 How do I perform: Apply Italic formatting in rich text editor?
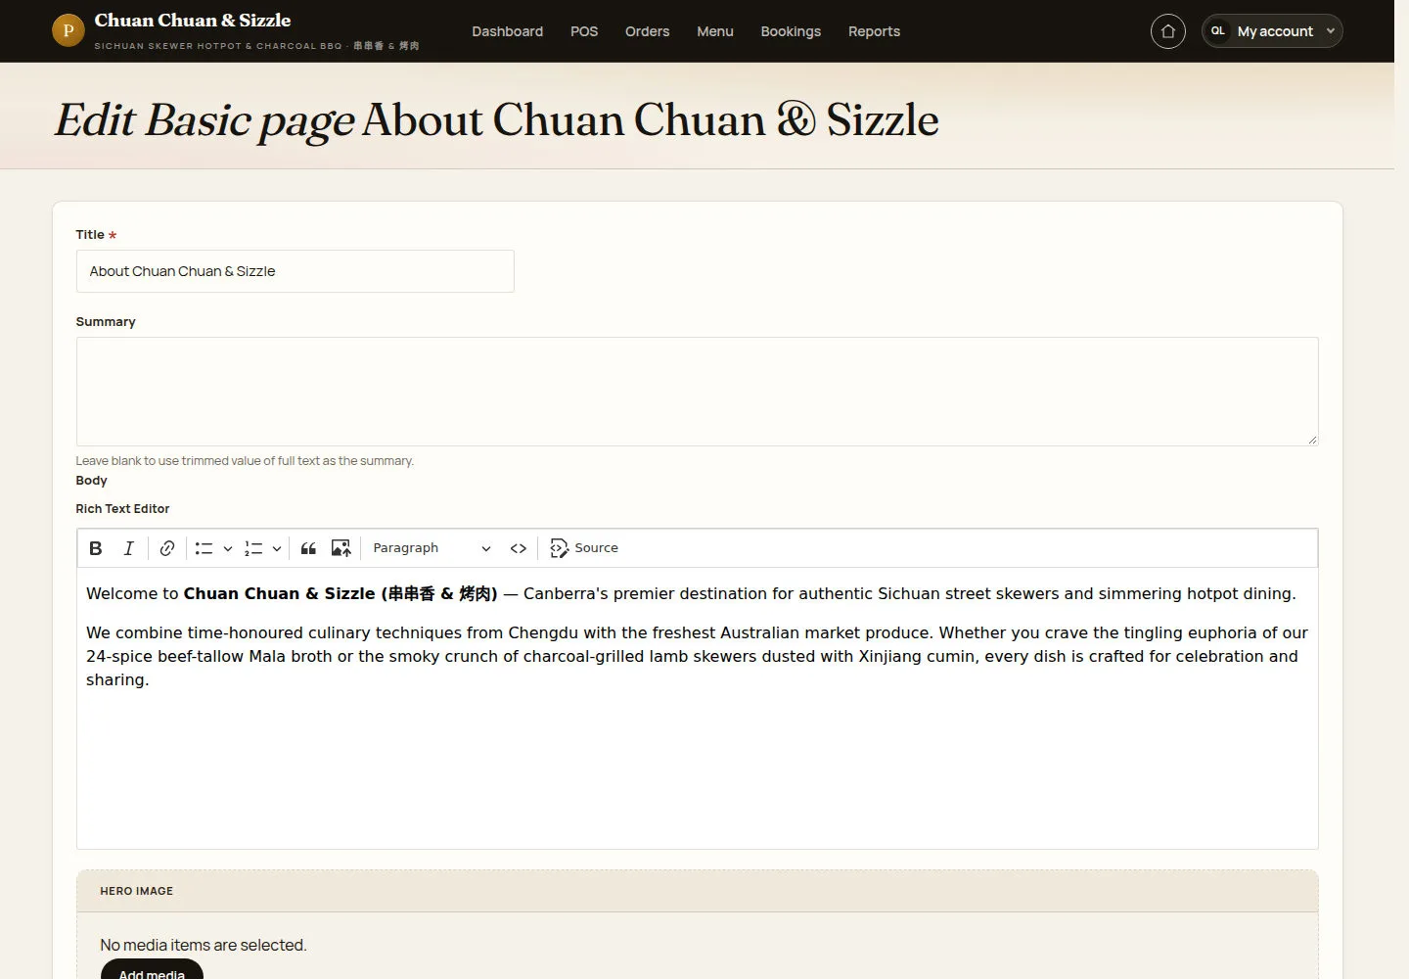point(128,548)
